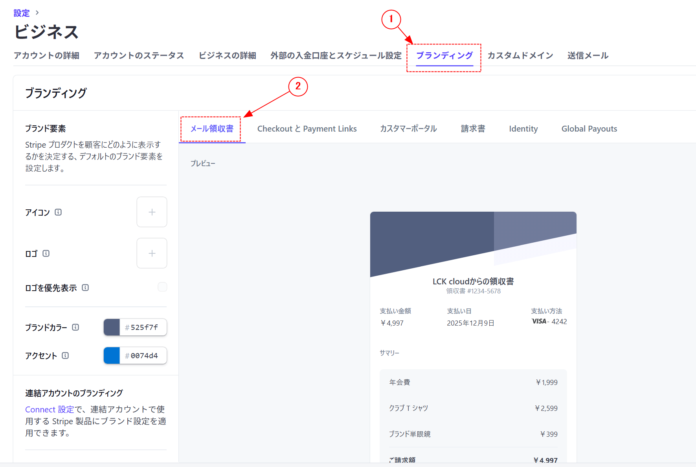Image resolution: width=696 pixels, height=467 pixels.
Task: Upload a logo via plus box
Action: (x=152, y=253)
